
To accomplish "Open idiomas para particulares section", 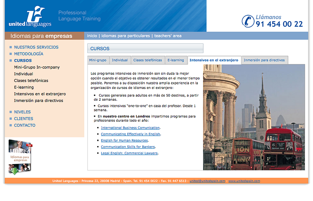I will 126,36.
